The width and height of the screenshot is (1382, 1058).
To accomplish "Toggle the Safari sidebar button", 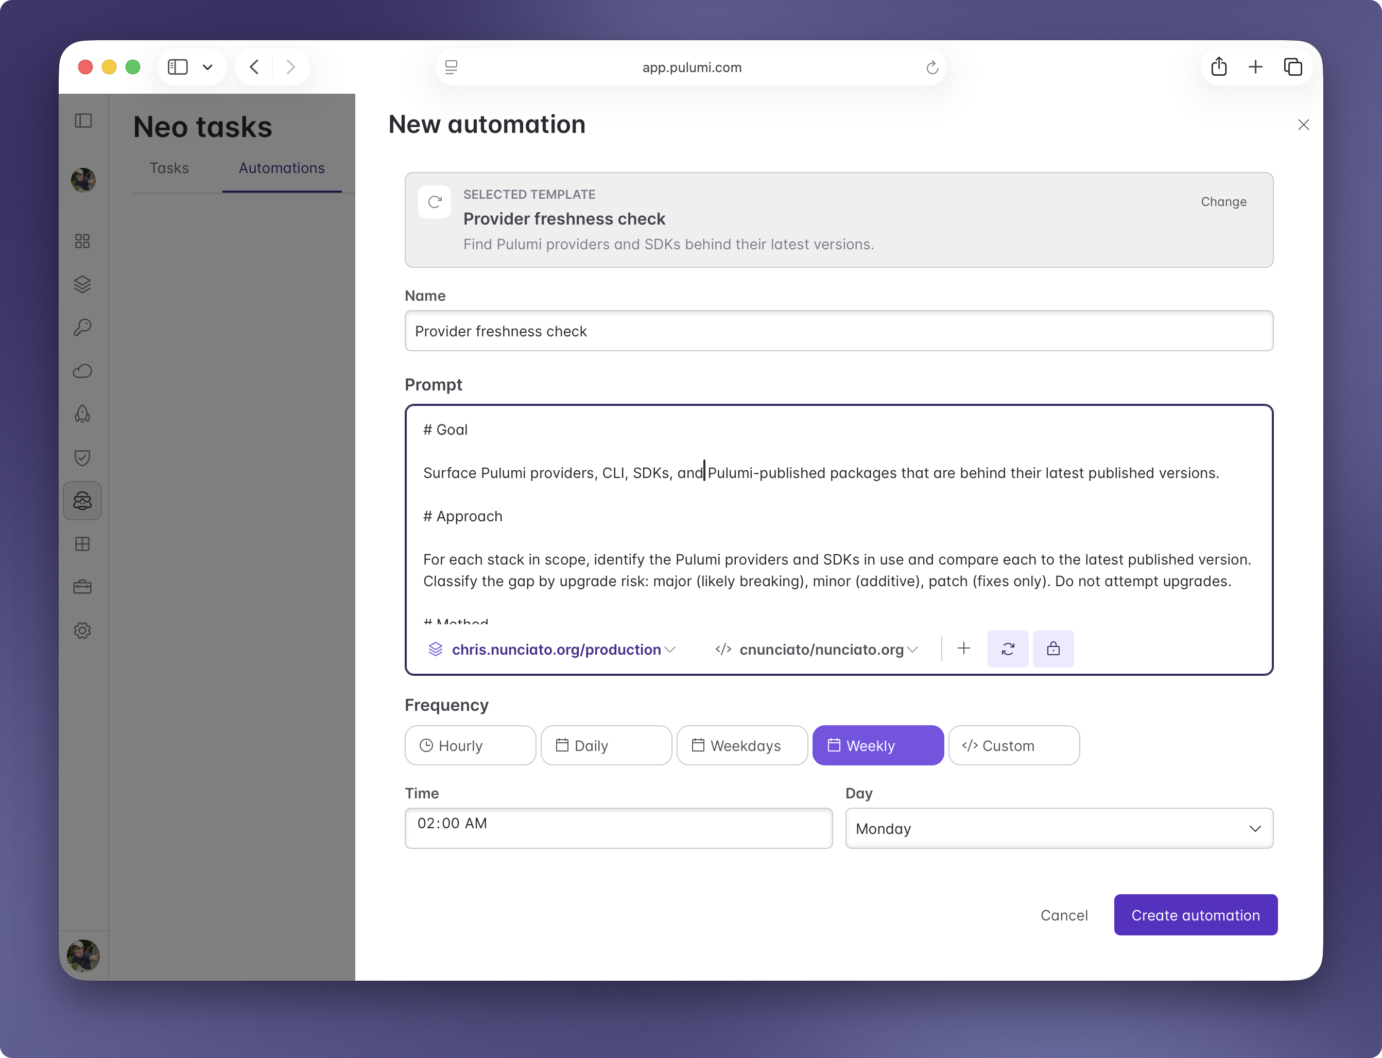I will pos(178,67).
